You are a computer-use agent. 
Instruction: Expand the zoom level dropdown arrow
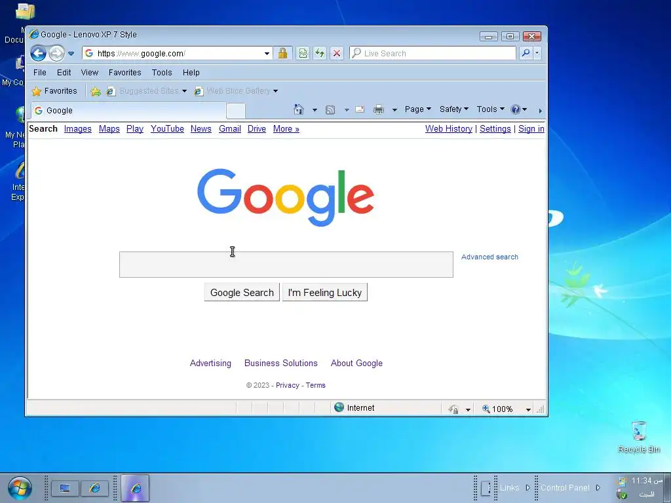pos(528,409)
